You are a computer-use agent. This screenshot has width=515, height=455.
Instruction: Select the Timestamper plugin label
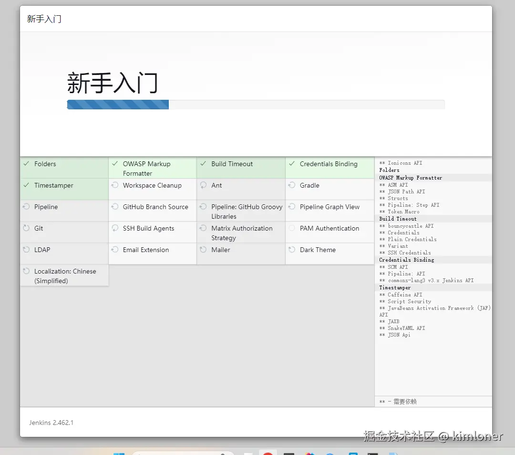click(53, 185)
